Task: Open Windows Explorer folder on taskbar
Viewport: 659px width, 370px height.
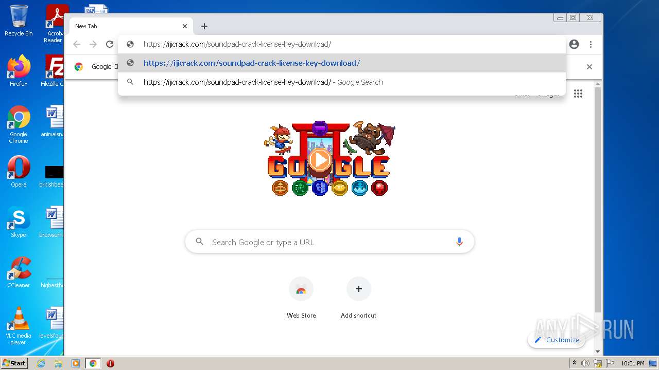Action: pyautogui.click(x=58, y=363)
